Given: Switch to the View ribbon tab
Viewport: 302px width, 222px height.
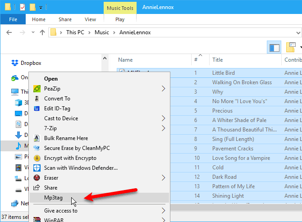Looking at the screenshot, I should (x=90, y=19).
